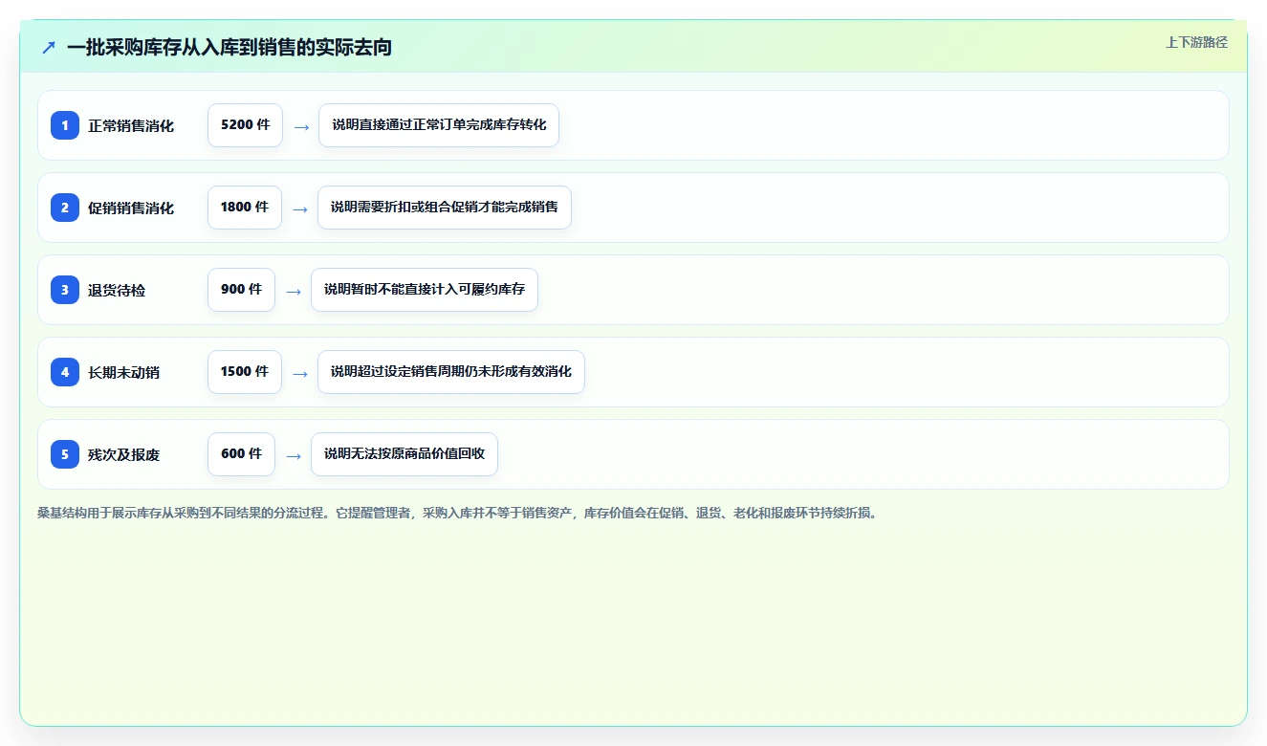Click the arrow after 5200 件

[x=301, y=126]
